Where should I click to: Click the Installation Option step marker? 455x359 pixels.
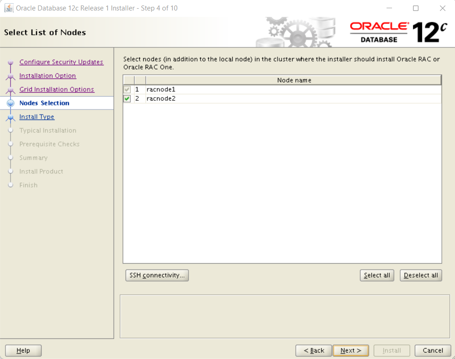[10, 76]
